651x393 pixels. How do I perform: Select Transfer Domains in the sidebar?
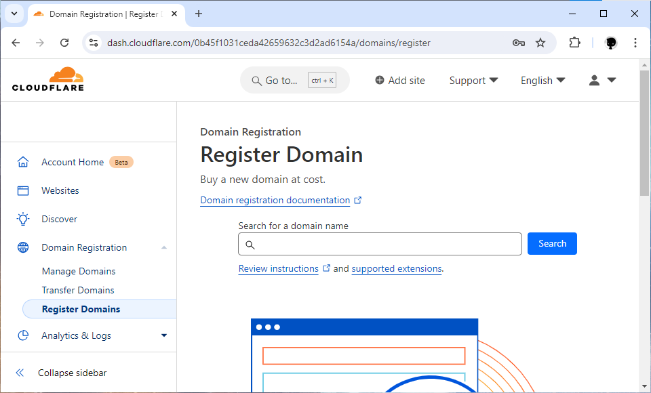tap(78, 290)
